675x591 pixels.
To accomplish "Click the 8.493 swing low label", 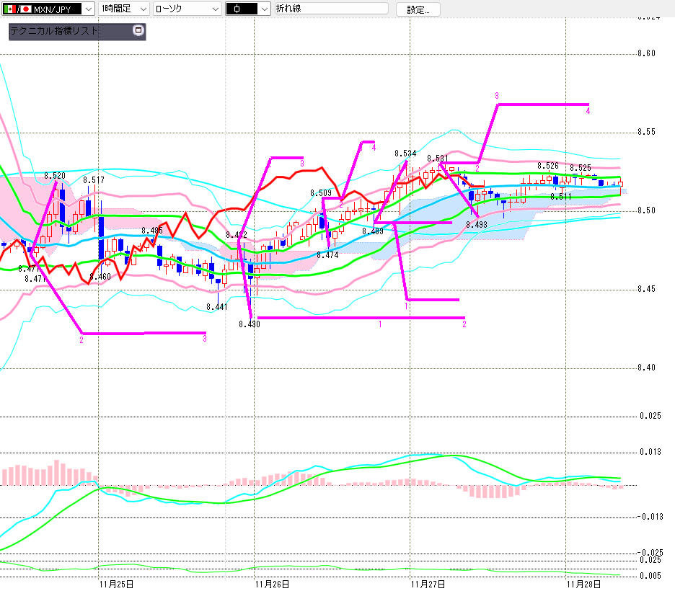I will (x=476, y=225).
